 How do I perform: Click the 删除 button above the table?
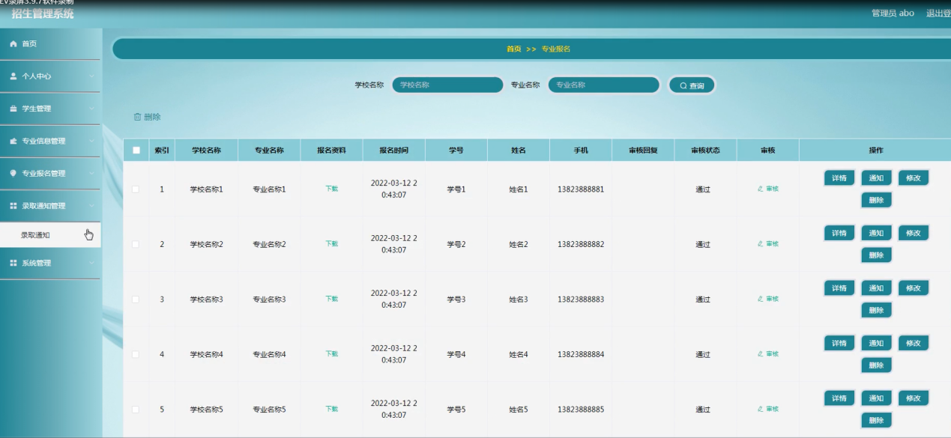coord(147,117)
